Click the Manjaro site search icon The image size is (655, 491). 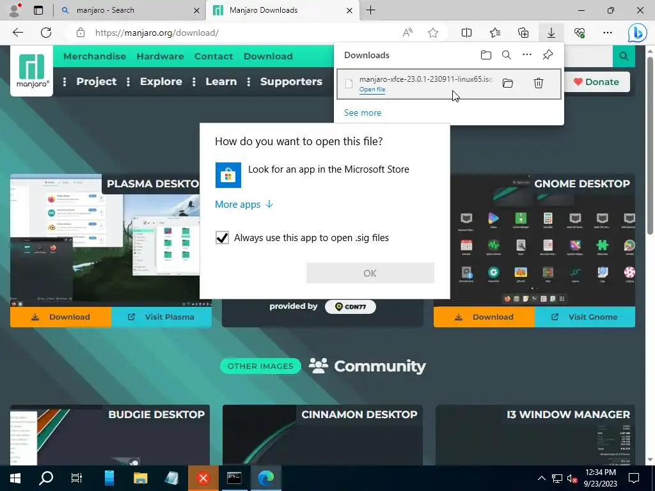624,56
